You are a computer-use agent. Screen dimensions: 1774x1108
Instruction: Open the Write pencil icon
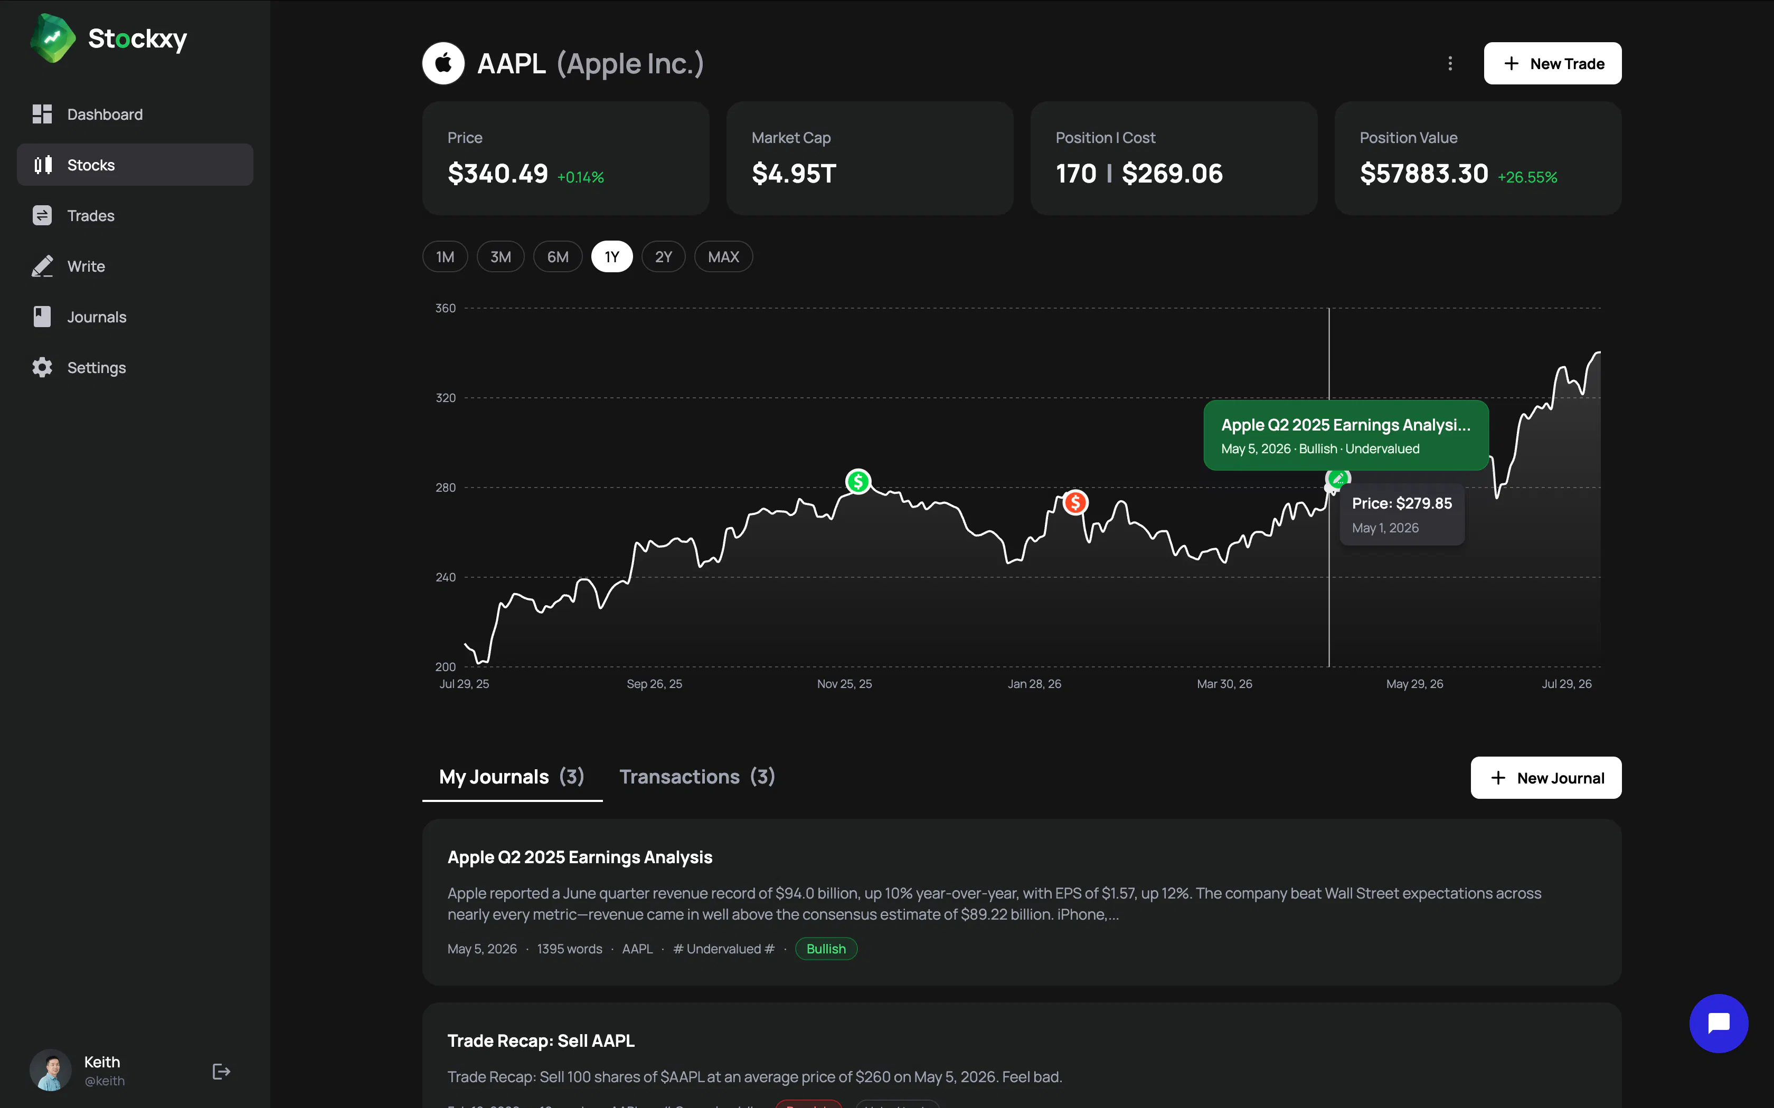tap(43, 266)
